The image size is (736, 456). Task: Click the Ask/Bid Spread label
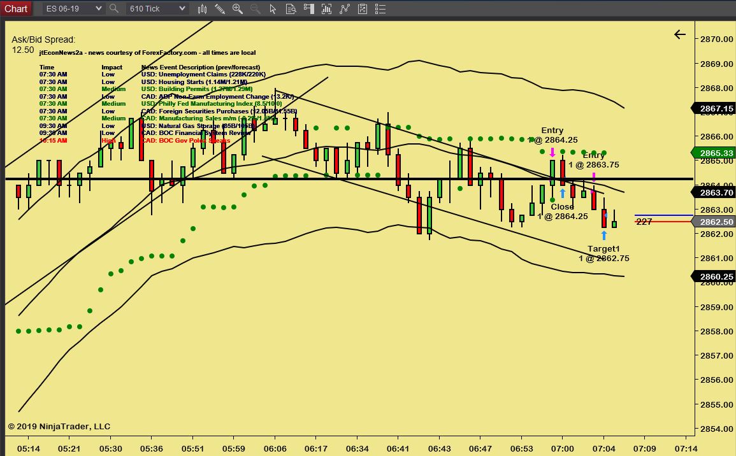pos(43,40)
